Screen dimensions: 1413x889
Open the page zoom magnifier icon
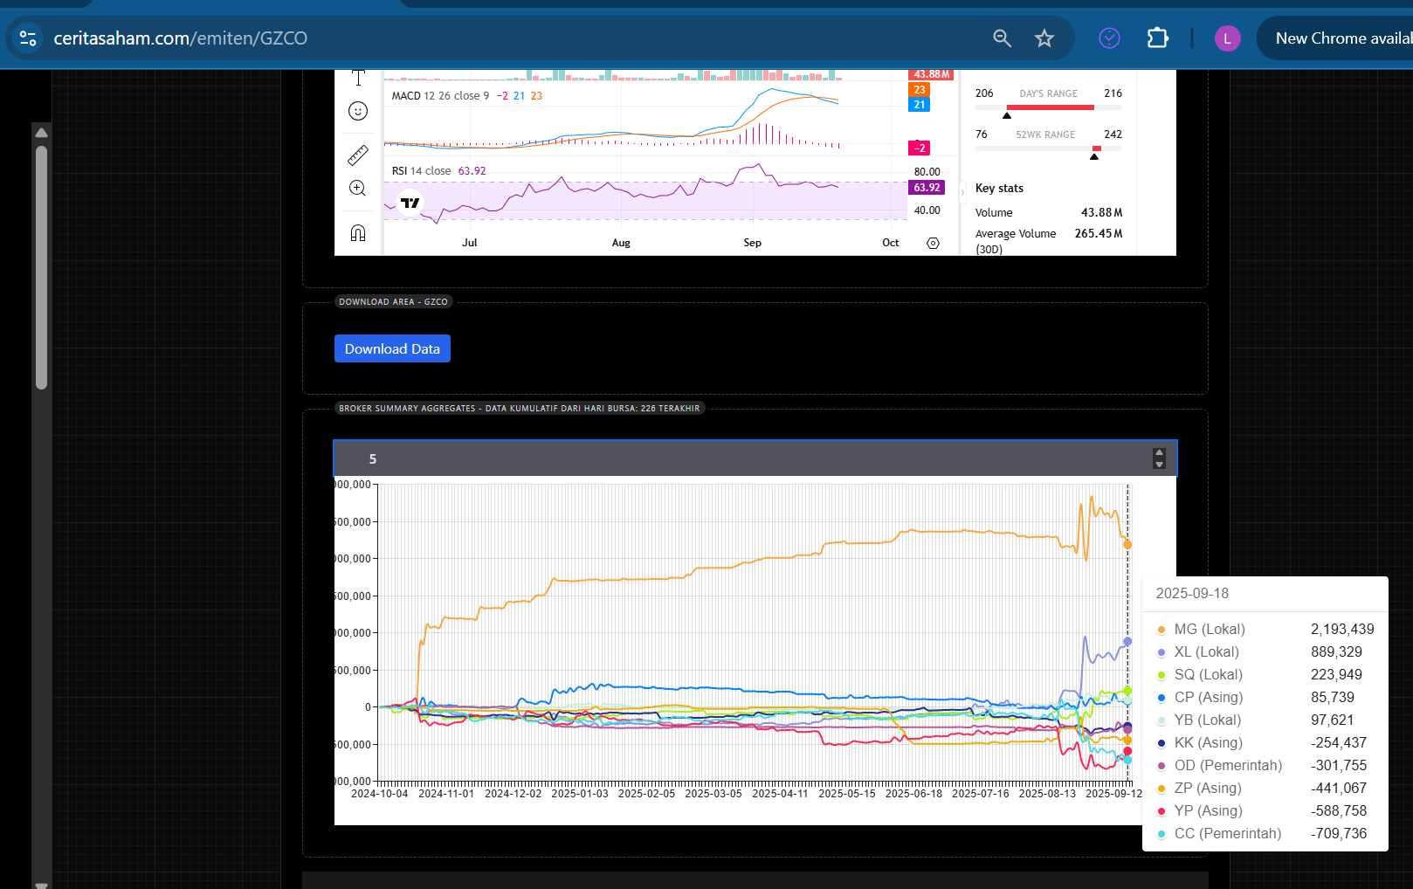coord(1002,38)
